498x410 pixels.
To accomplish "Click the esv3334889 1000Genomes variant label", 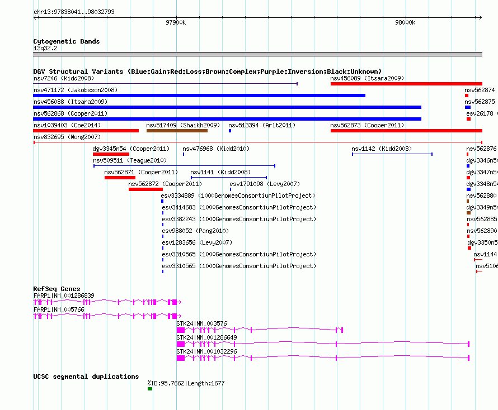I will 238,196.
